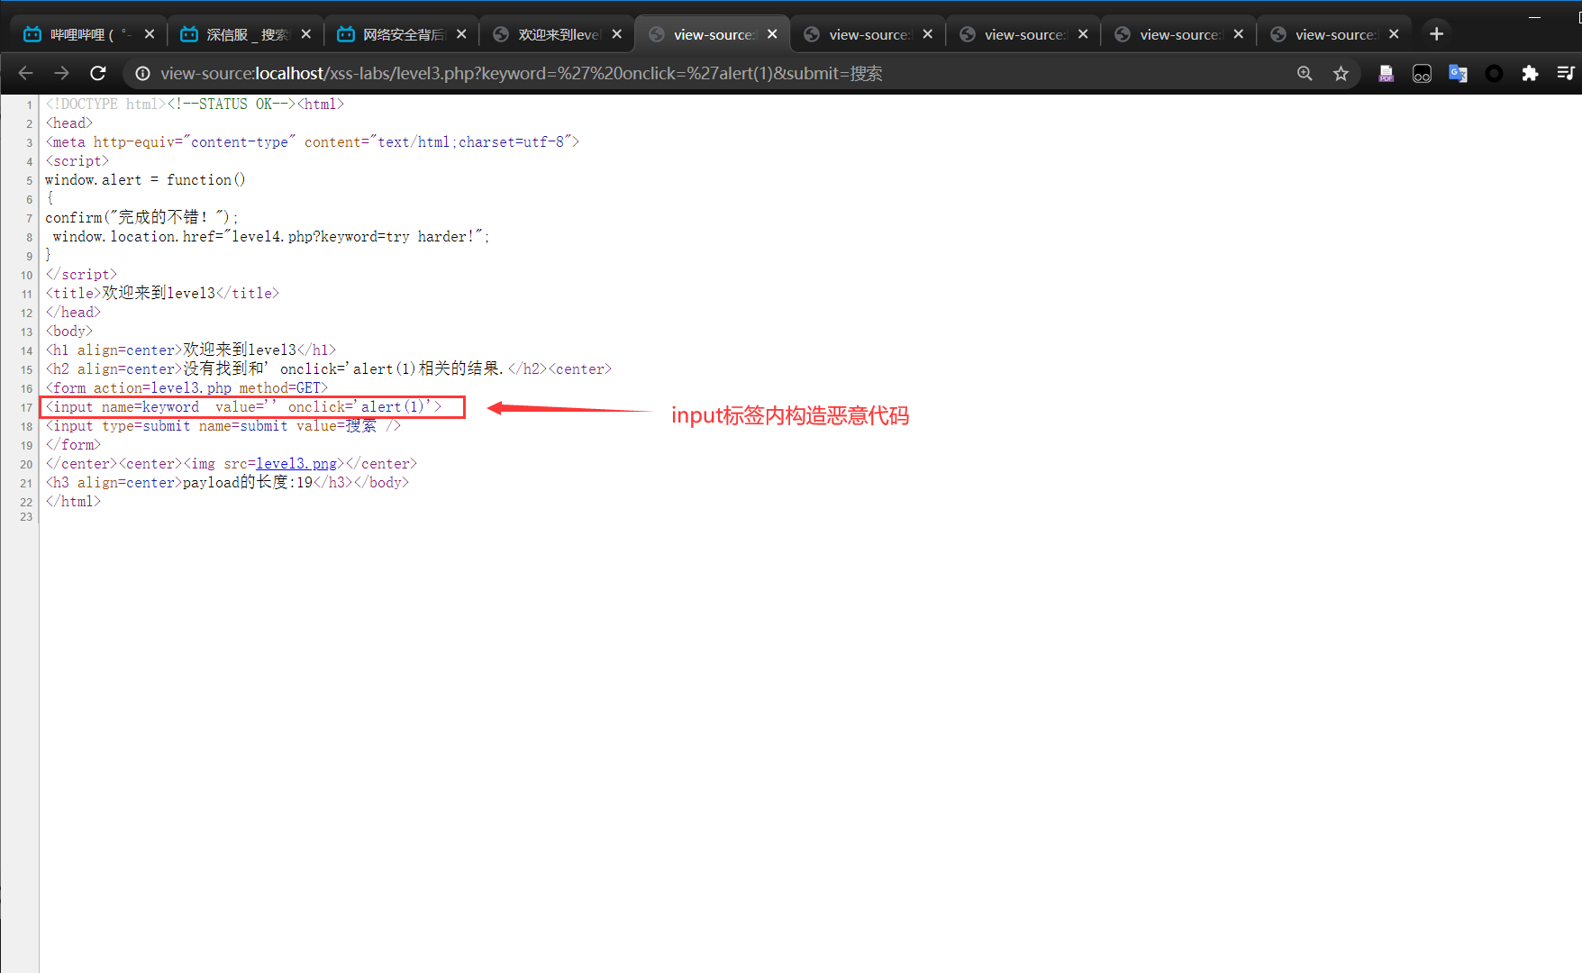Minimize the browser window

(x=1535, y=16)
